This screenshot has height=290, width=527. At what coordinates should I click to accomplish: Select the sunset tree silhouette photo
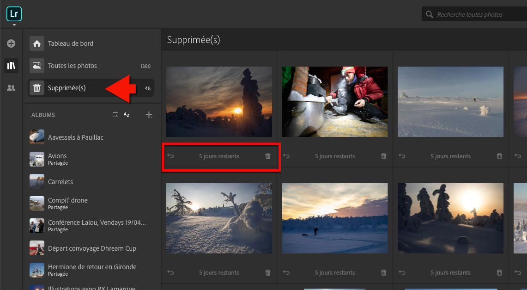[219, 102]
